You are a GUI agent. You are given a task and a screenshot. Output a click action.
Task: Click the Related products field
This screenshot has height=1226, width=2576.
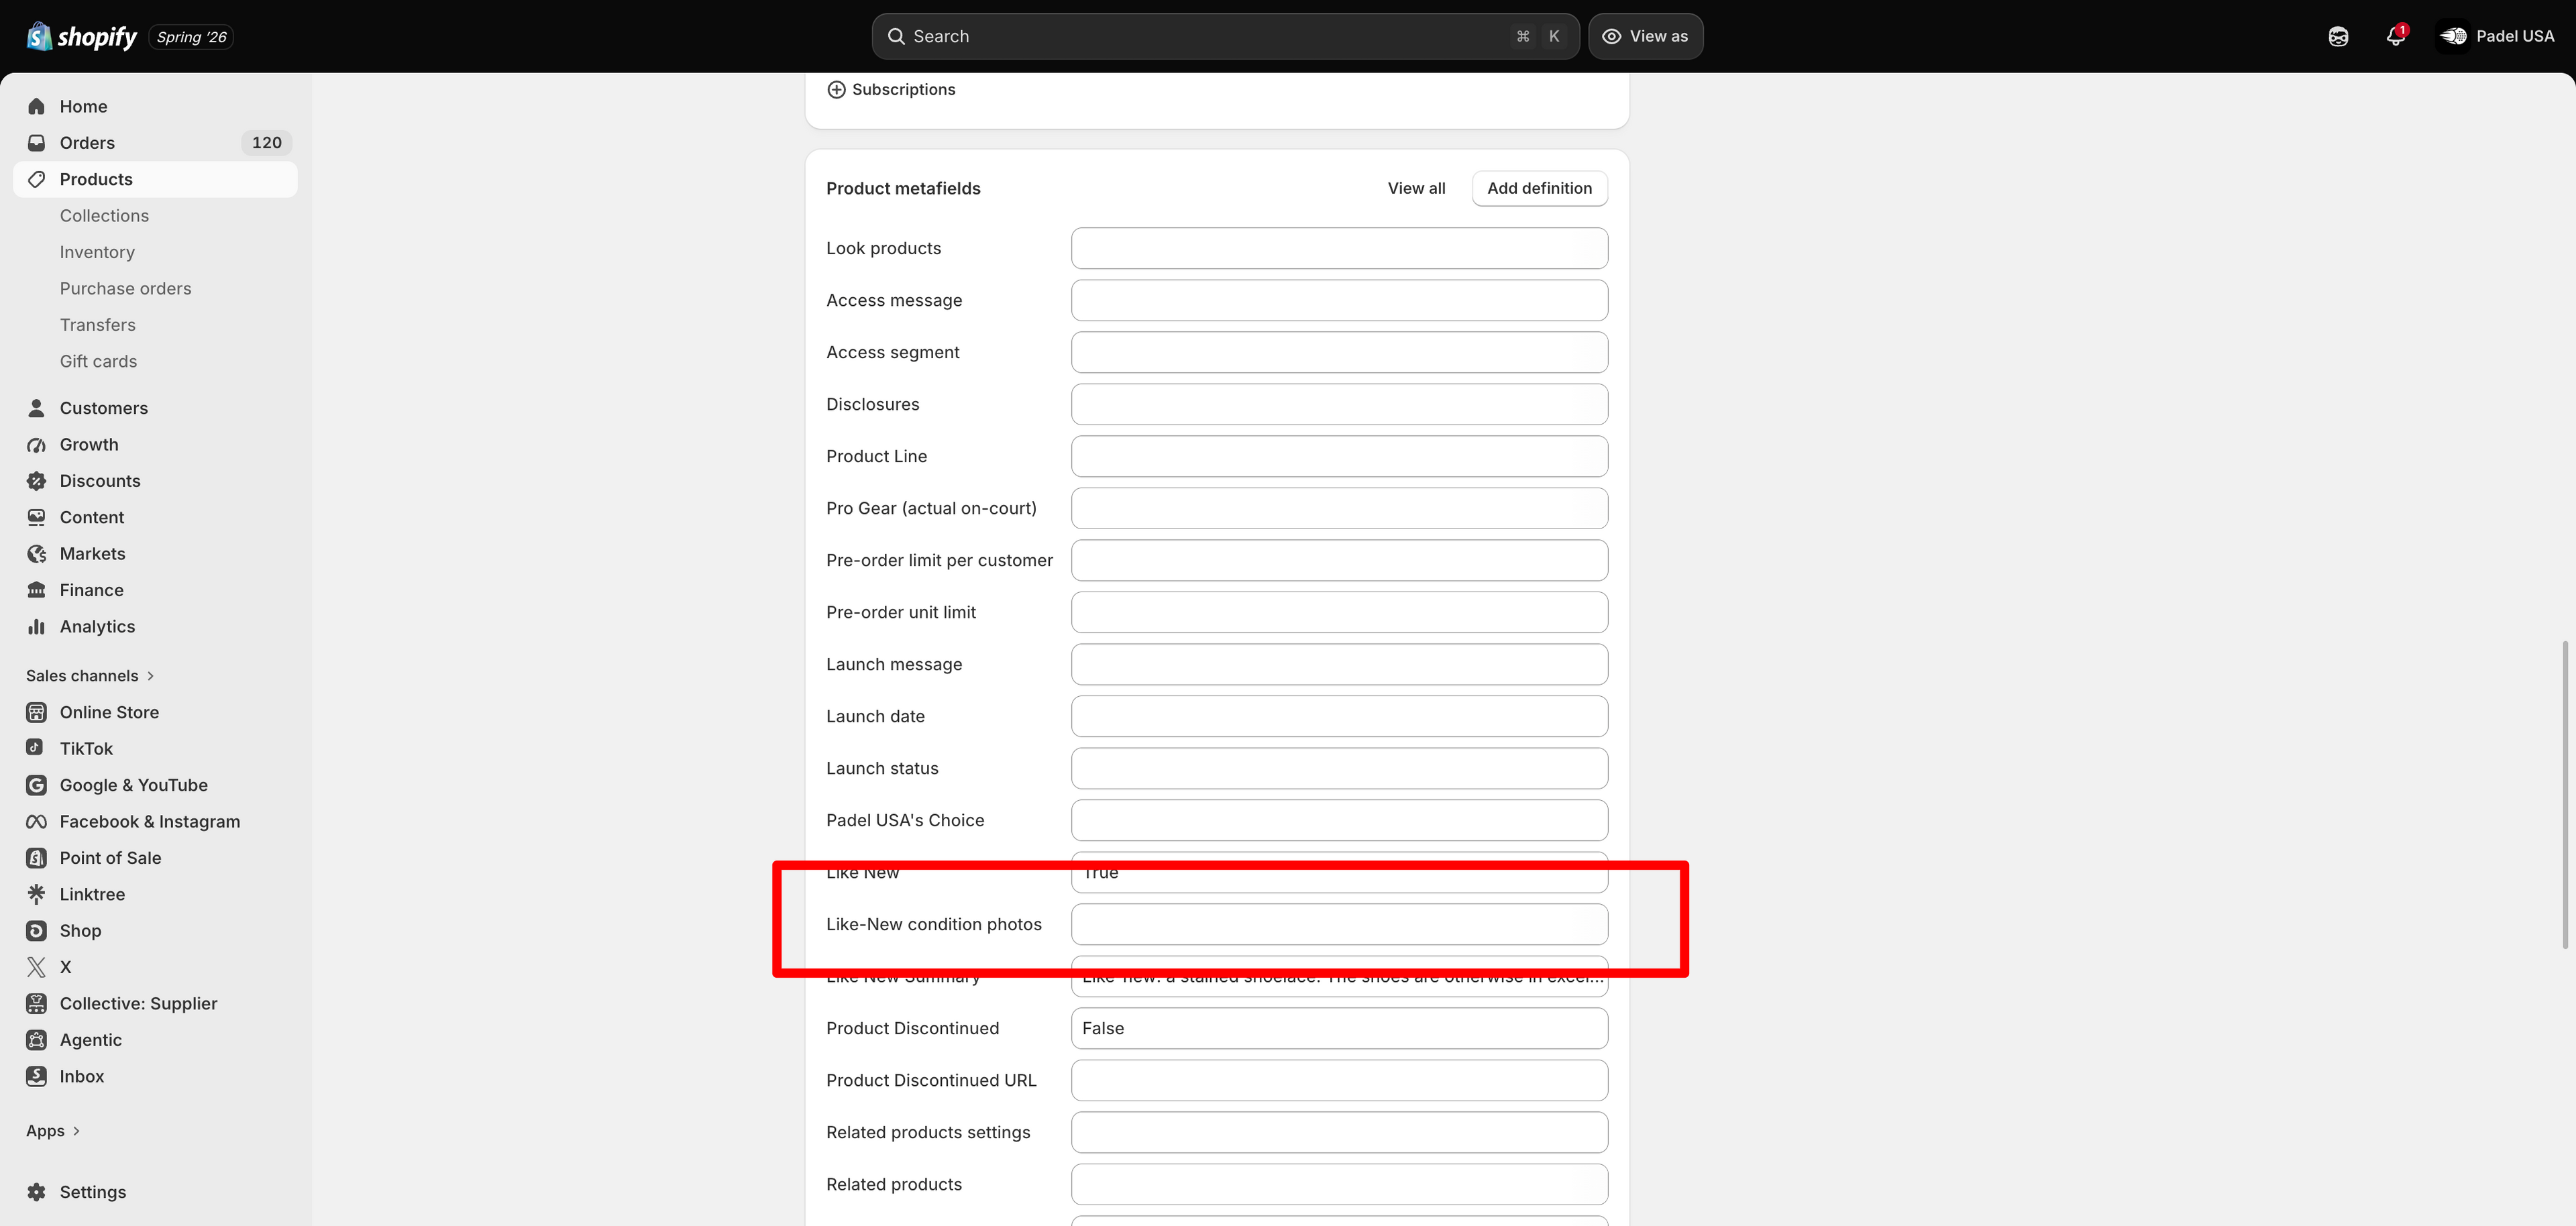click(1339, 1184)
